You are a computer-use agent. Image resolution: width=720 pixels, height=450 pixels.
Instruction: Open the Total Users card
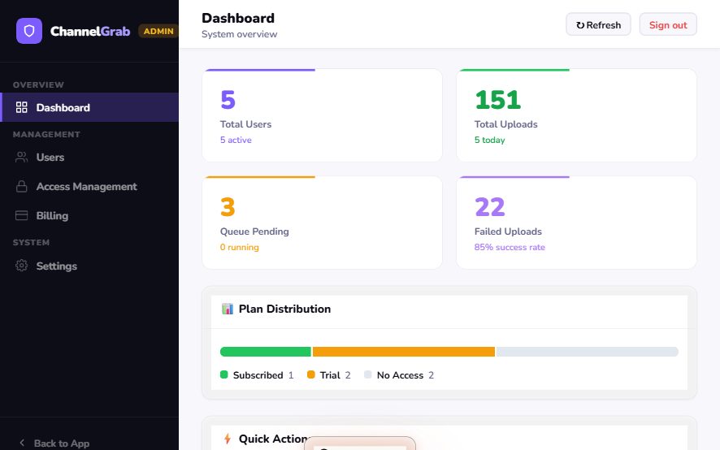[322, 115]
